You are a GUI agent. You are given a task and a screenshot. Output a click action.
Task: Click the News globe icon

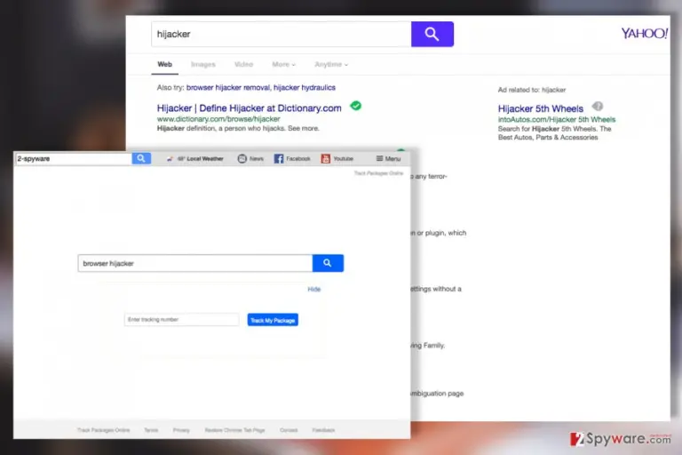pos(242,158)
